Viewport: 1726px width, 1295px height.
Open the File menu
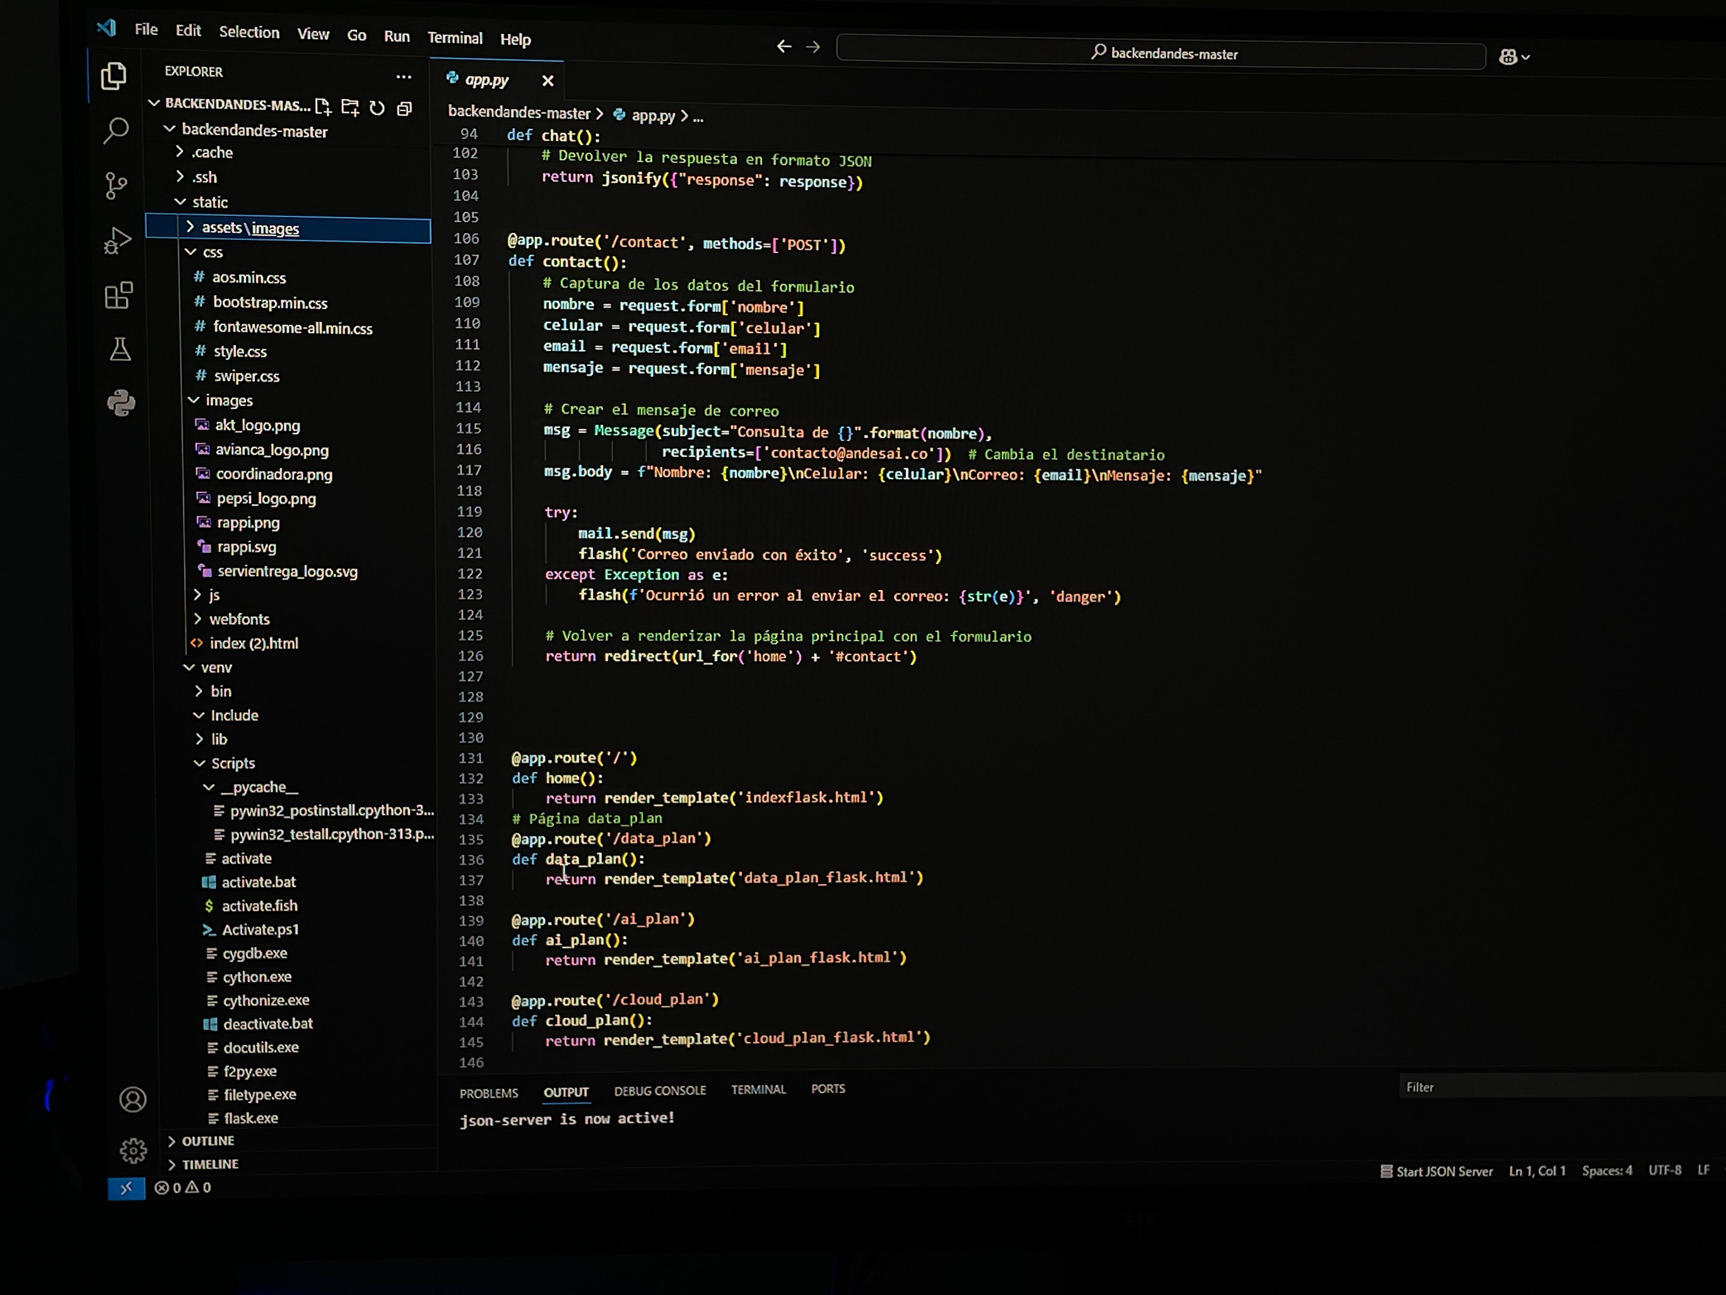coord(146,30)
